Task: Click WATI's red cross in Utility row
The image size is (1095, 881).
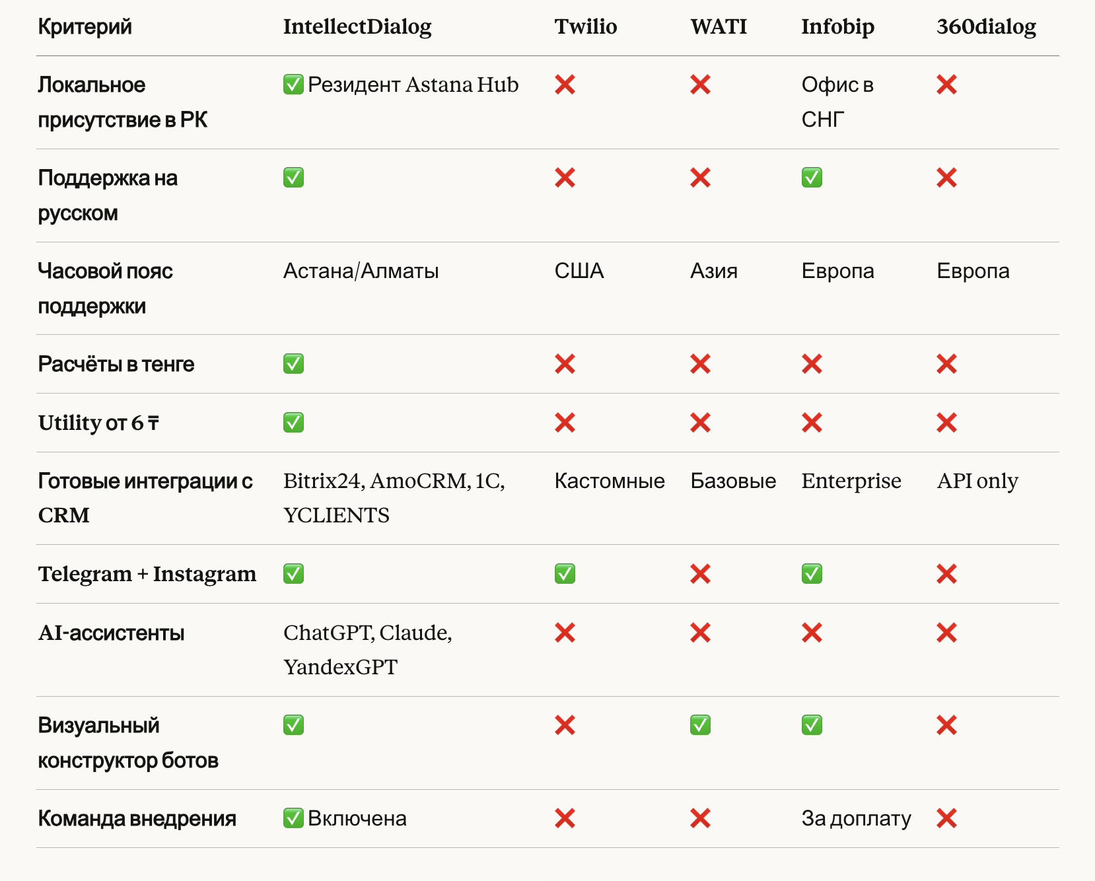Action: [x=700, y=423]
